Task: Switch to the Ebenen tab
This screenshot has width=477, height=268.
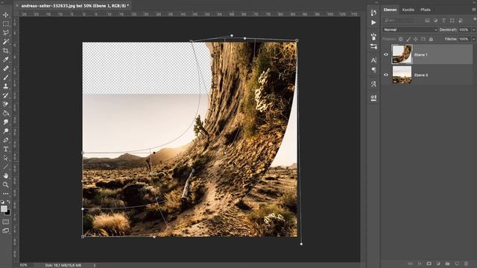Action: 390,10
